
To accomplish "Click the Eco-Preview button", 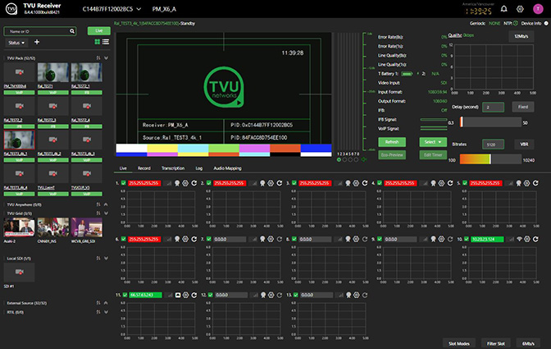I will [x=392, y=155].
